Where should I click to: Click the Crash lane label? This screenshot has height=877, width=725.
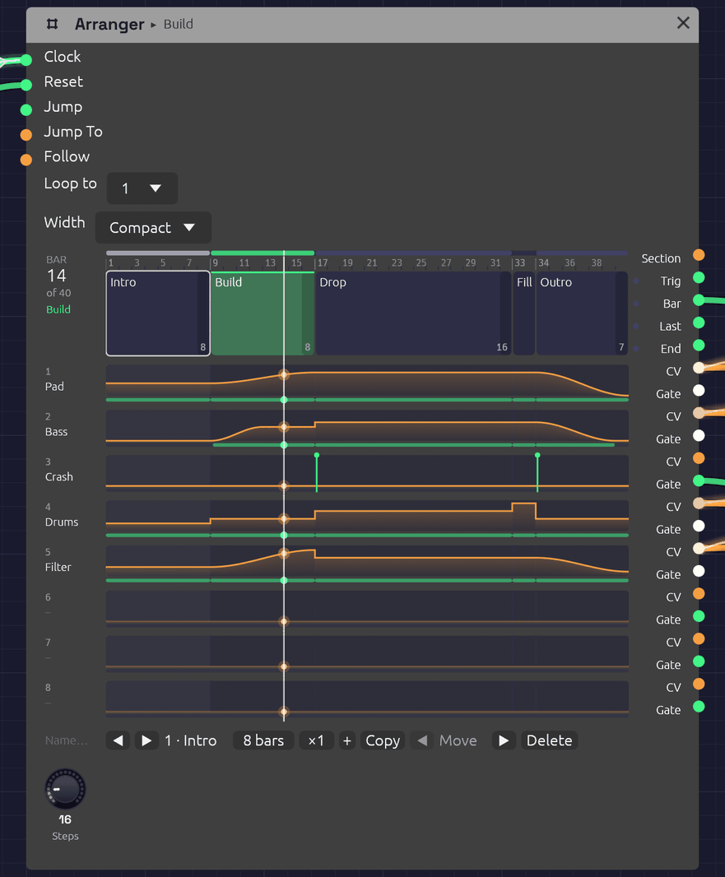click(x=58, y=477)
